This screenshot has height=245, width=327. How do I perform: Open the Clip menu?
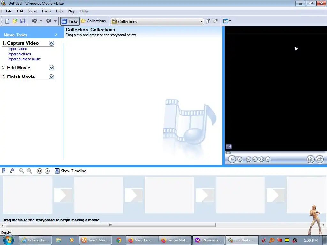[59, 11]
